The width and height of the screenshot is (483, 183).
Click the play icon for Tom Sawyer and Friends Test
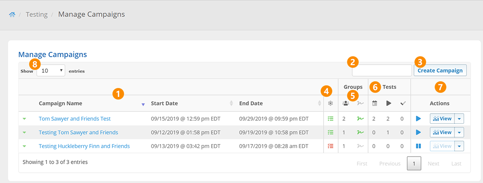click(x=418, y=119)
